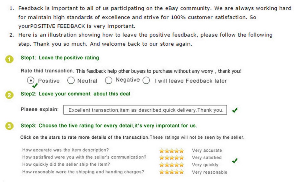
Task: Rate shipping and handling charges stars
Action: pyautogui.click(x=172, y=172)
